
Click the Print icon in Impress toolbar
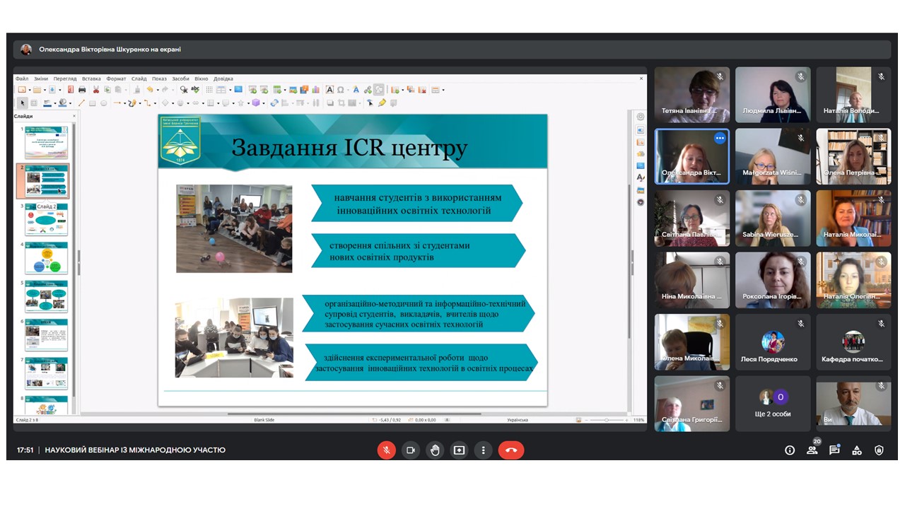point(82,90)
